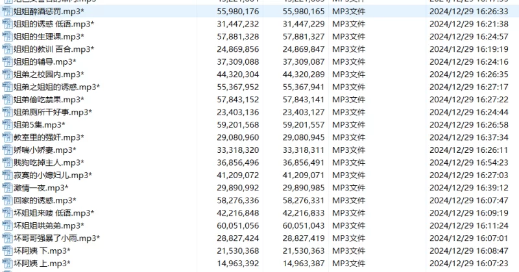The width and height of the screenshot is (519, 272).
Task: Click the MP3 icon beside 激情一夜.mp3
Action: click(7, 188)
